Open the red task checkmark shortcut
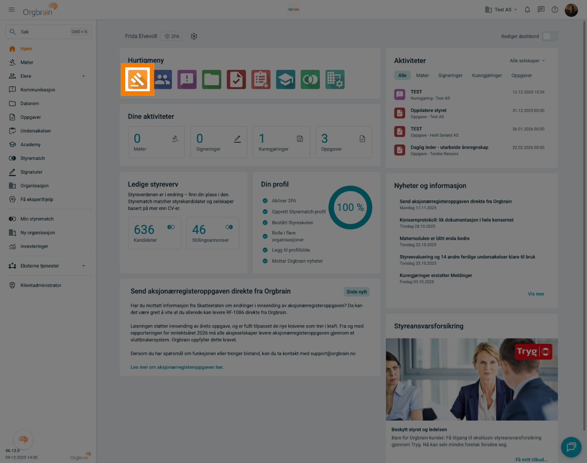This screenshot has width=587, height=463. pos(236,80)
